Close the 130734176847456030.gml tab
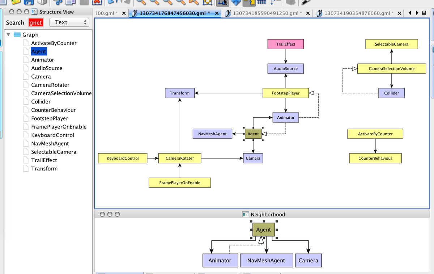The width and height of the screenshot is (434, 274). [x=217, y=13]
